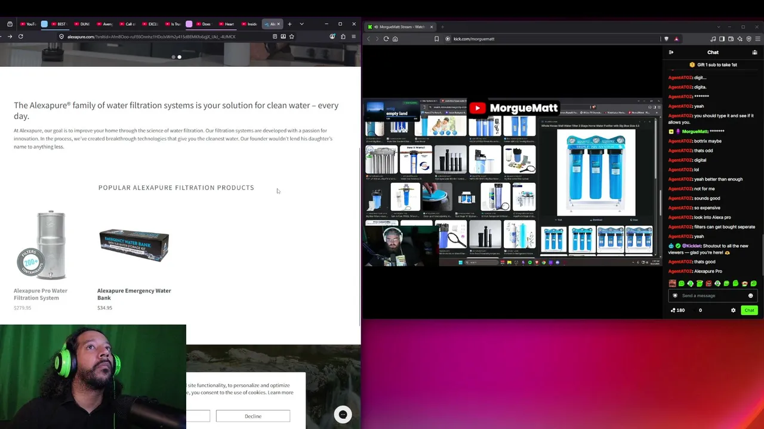Screen dimensions: 764x429
Task: Click the kick.com/morguematt address bar
Action: pyautogui.click(x=474, y=39)
